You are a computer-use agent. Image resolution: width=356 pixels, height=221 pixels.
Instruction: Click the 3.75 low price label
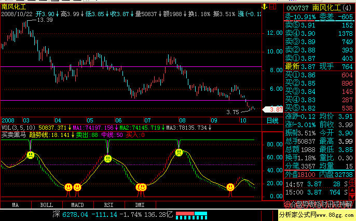(x=232, y=112)
